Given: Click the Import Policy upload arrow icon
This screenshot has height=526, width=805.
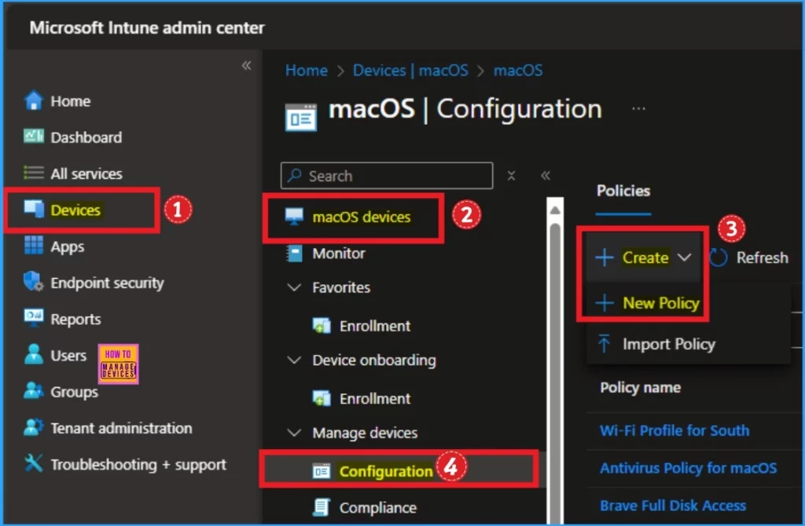Looking at the screenshot, I should click(605, 344).
